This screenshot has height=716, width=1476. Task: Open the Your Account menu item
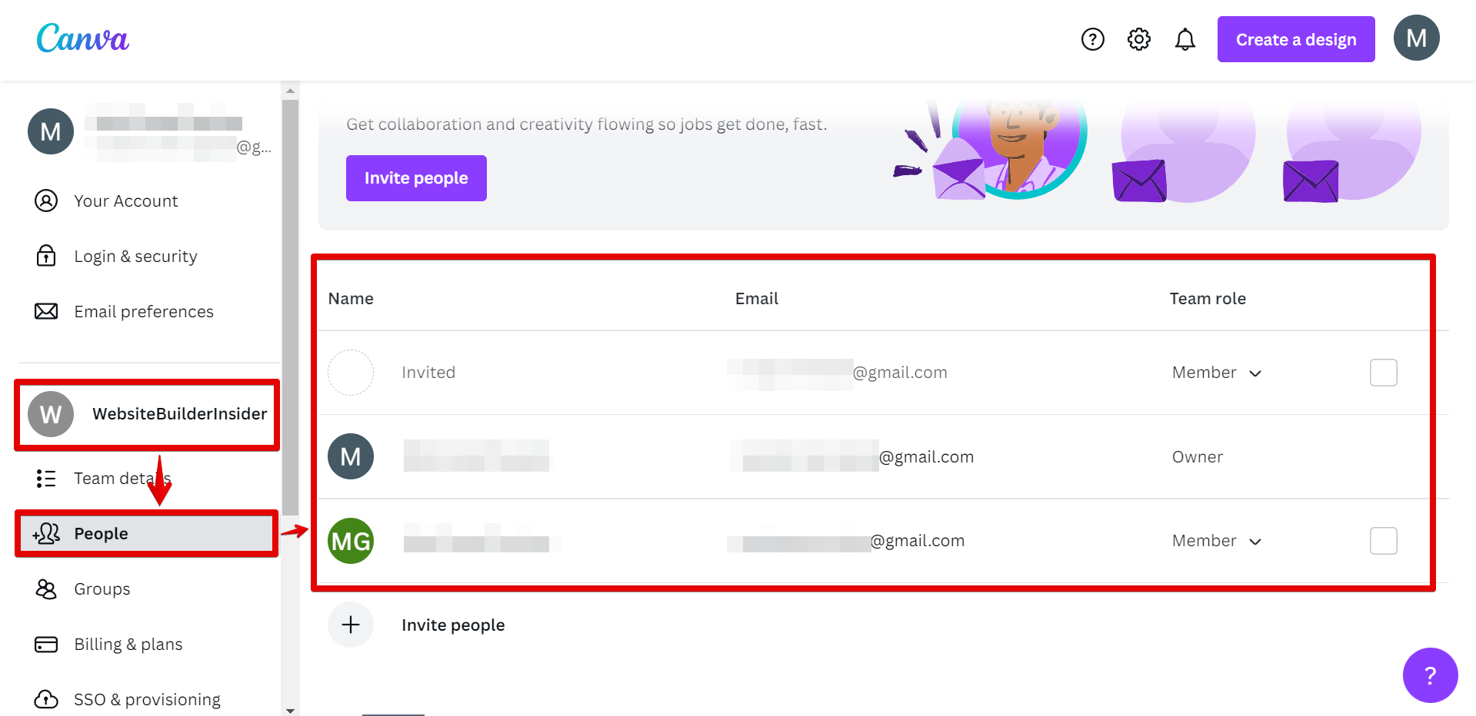click(125, 201)
